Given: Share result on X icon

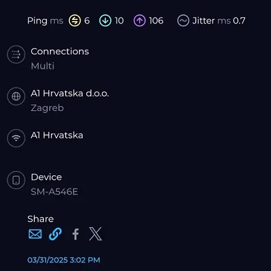Looking at the screenshot, I should point(95,234).
